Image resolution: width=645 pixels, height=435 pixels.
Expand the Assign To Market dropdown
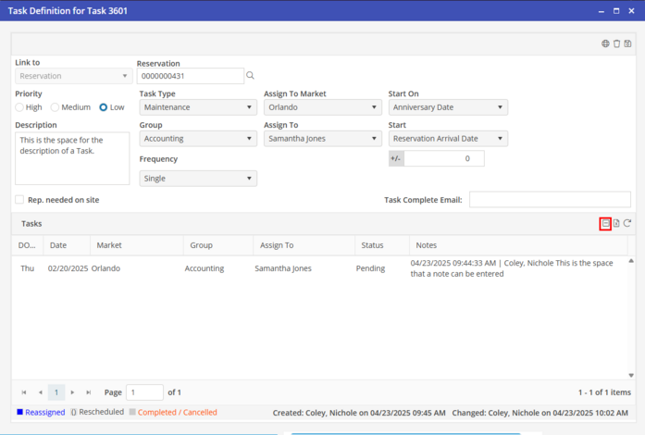322,107
